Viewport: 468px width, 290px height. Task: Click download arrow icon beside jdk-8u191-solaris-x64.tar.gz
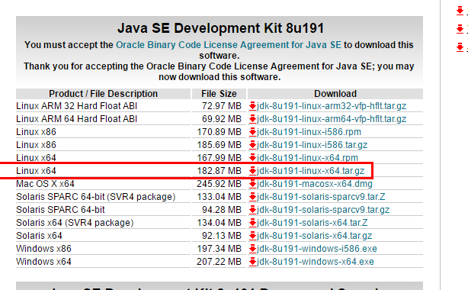252,236
